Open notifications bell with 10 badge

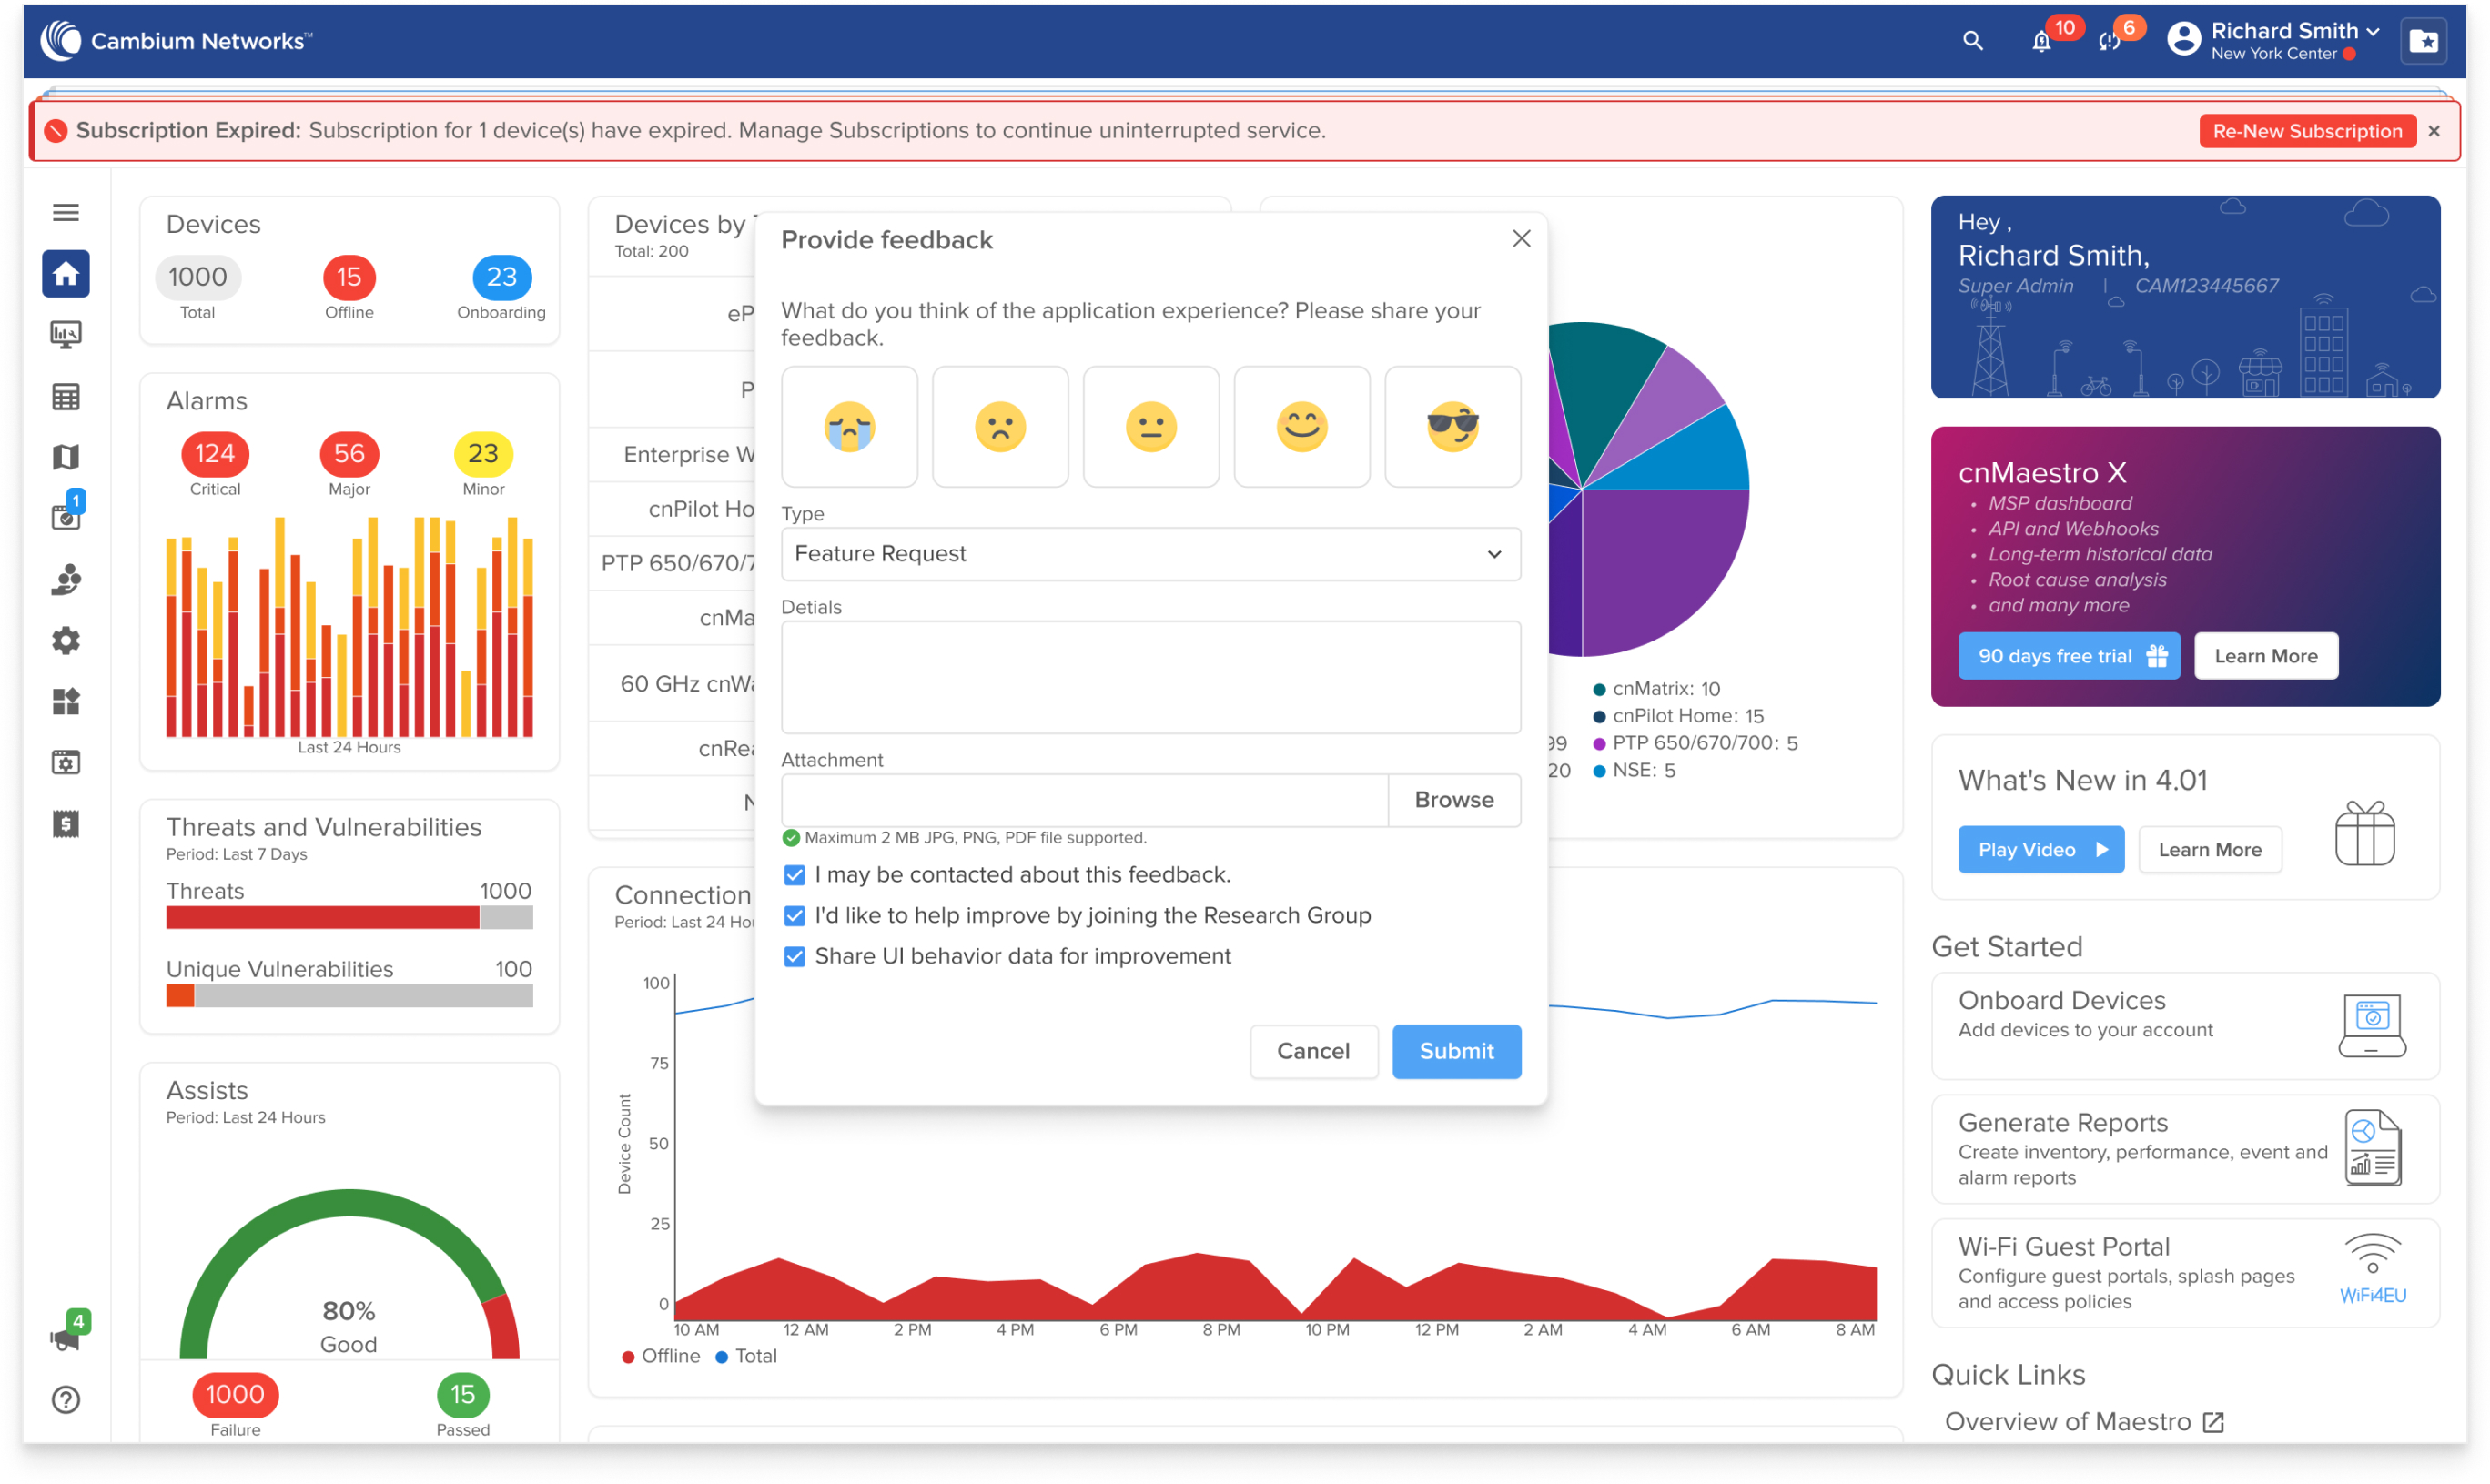point(2041,42)
